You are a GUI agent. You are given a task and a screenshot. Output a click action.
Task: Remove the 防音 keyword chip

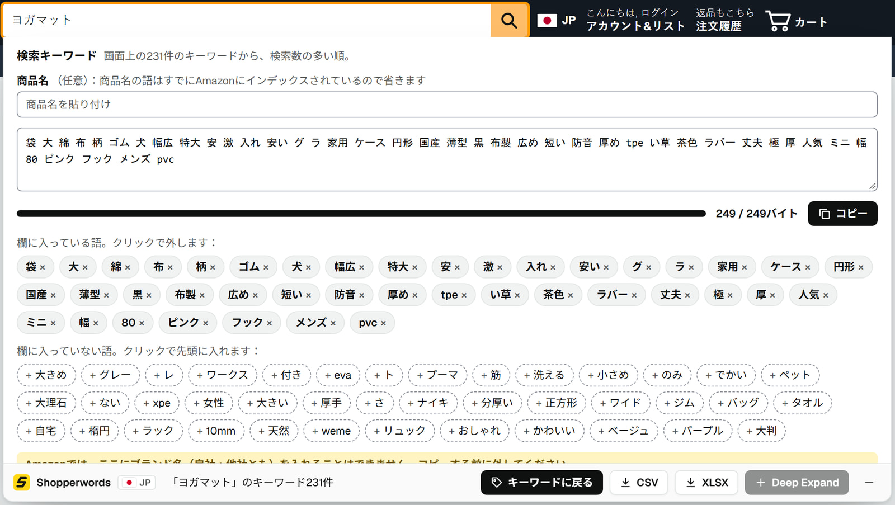(349, 295)
